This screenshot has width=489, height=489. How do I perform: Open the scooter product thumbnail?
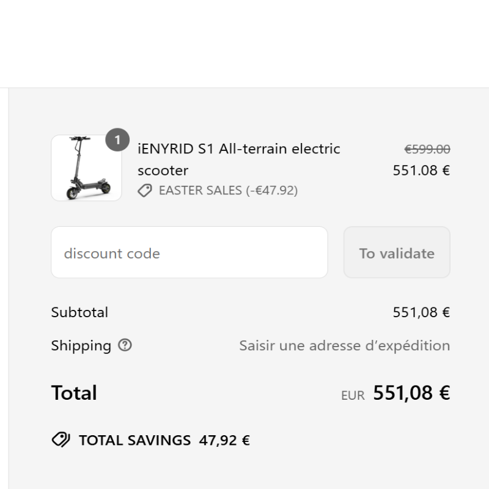pyautogui.click(x=86, y=167)
